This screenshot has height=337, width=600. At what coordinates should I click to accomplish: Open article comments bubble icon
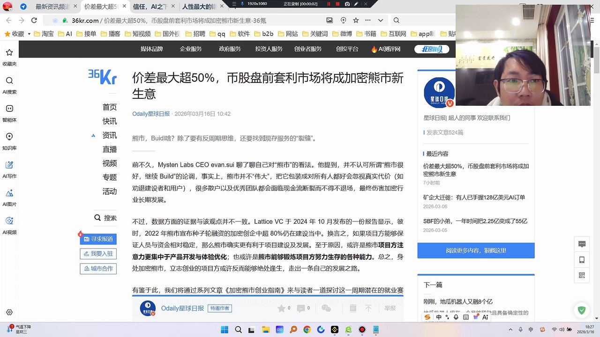[x=301, y=308]
